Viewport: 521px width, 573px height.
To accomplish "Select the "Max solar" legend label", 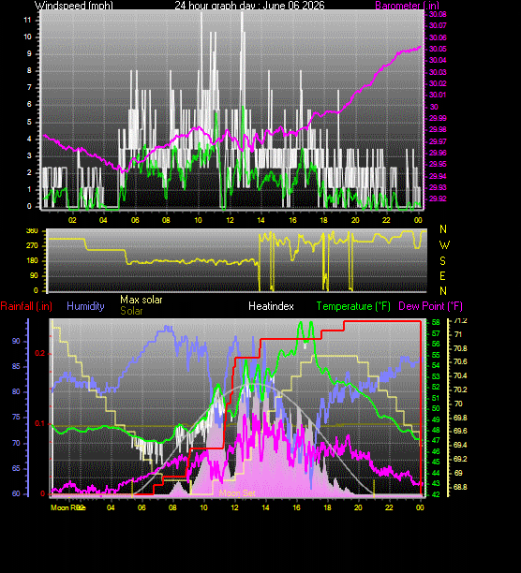I will [x=141, y=300].
